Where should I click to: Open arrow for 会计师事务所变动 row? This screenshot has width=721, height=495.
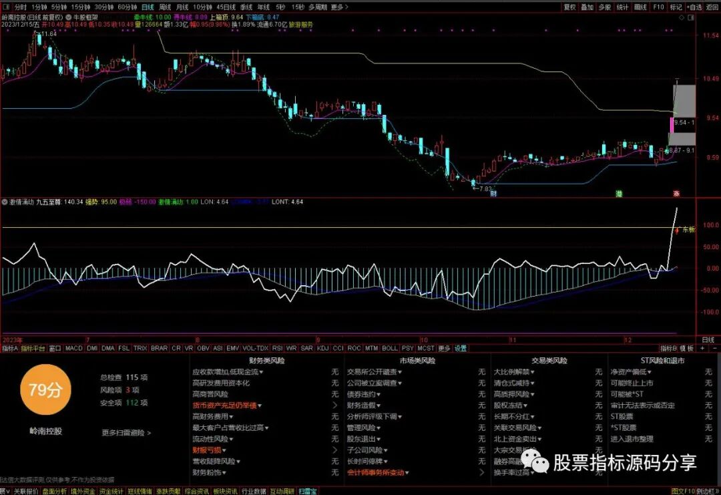point(481,472)
